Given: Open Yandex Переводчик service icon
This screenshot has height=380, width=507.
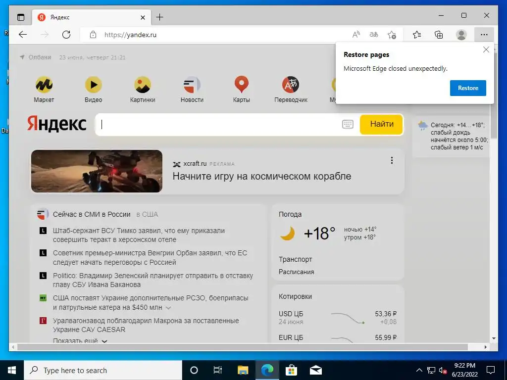Looking at the screenshot, I should click(291, 89).
